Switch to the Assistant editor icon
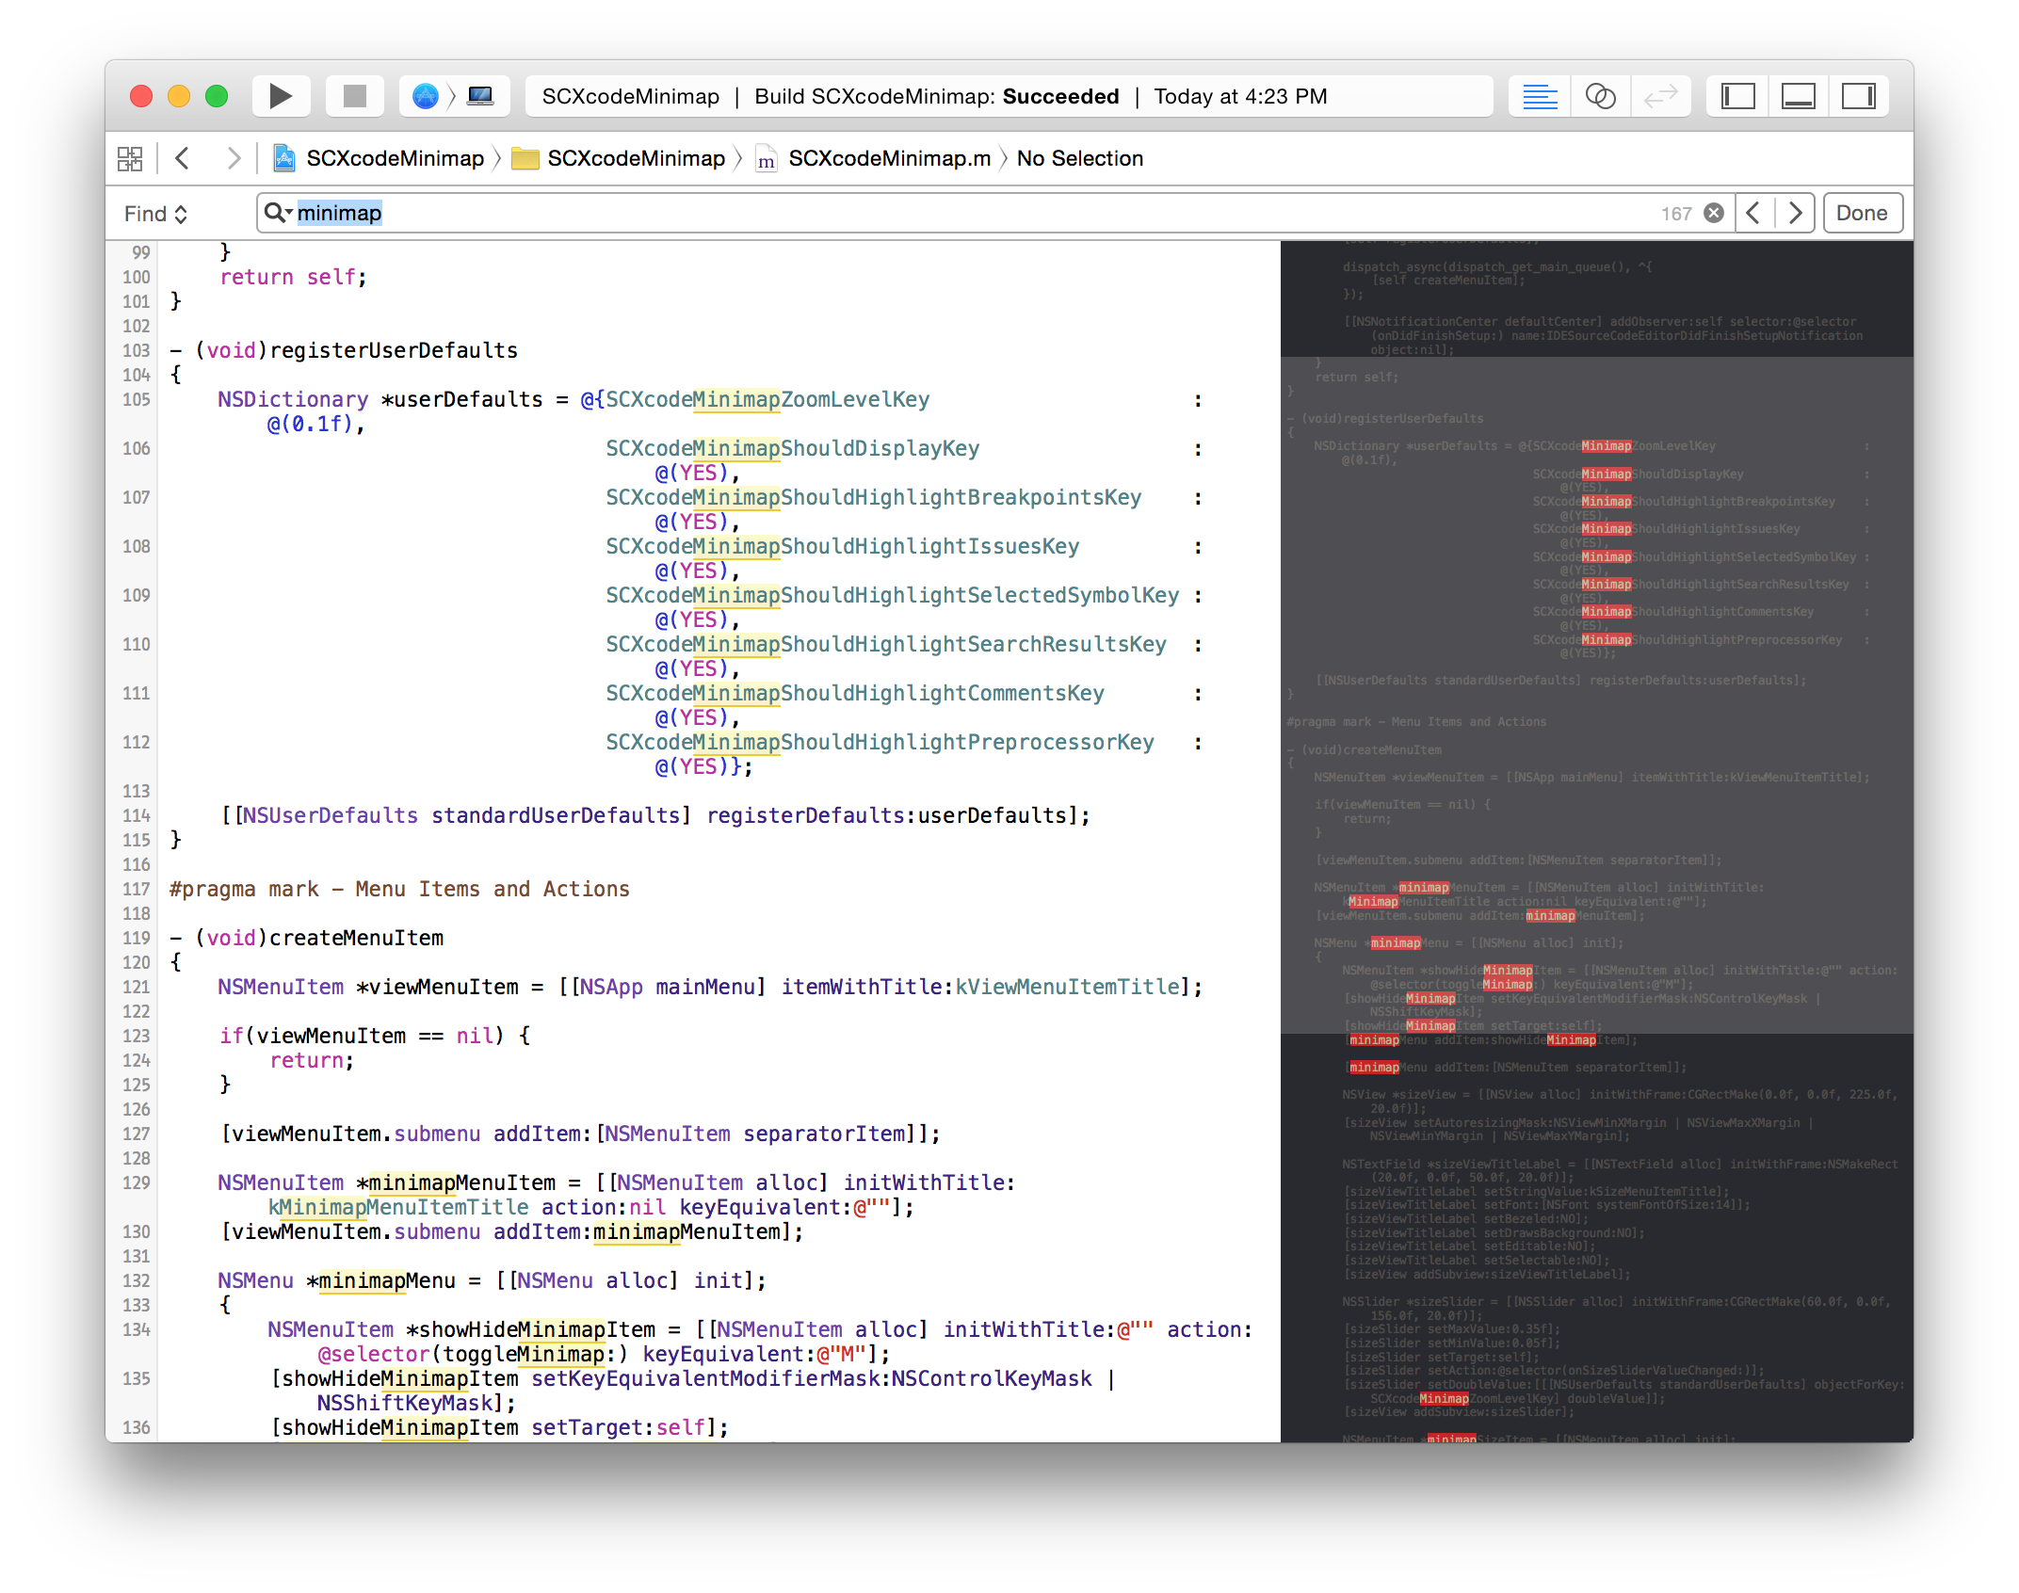The image size is (2019, 1593). pos(1600,96)
